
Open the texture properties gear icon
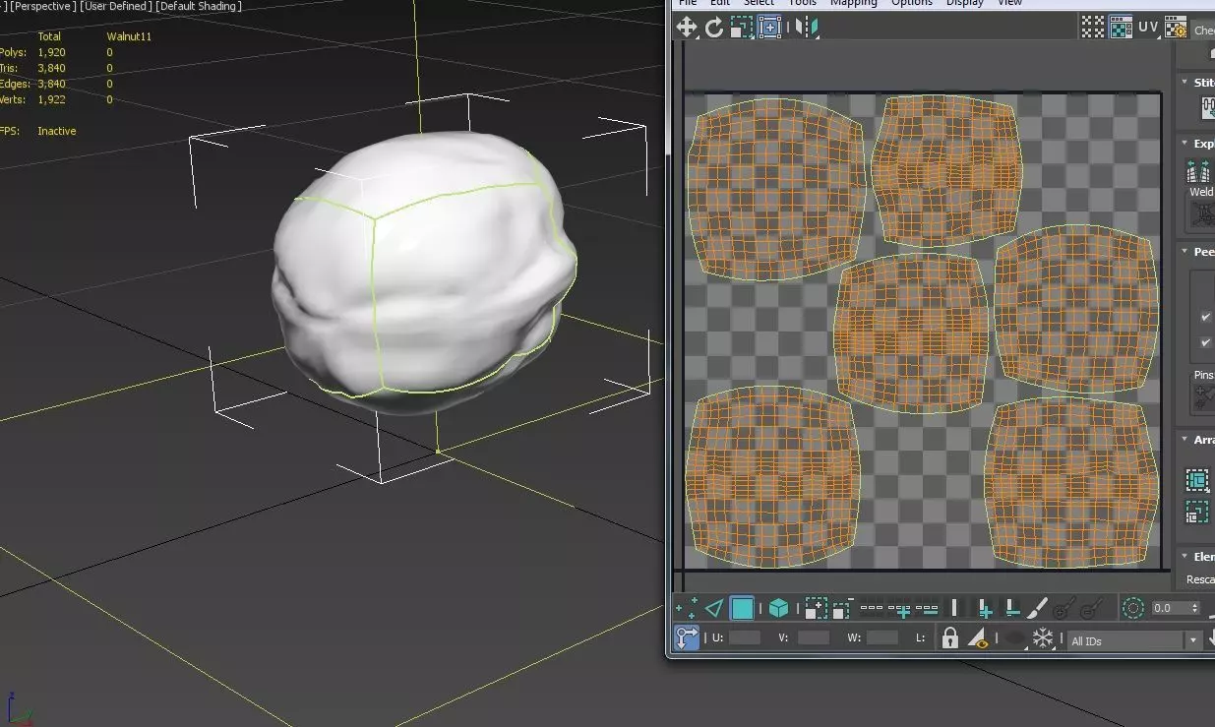(x=1175, y=27)
